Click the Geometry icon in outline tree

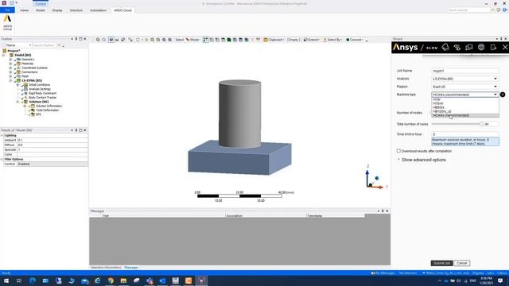pos(18,60)
